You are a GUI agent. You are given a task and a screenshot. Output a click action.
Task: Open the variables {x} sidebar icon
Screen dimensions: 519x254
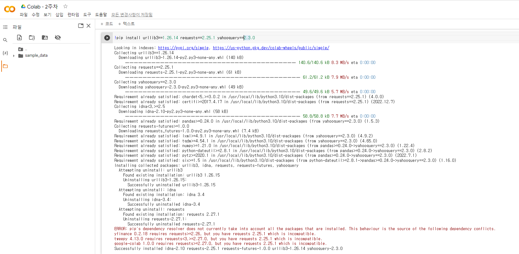[x=5, y=53]
